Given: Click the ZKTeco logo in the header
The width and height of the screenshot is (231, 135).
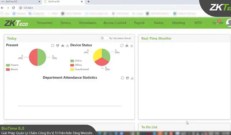Looking at the screenshot, I should [x=16, y=23].
